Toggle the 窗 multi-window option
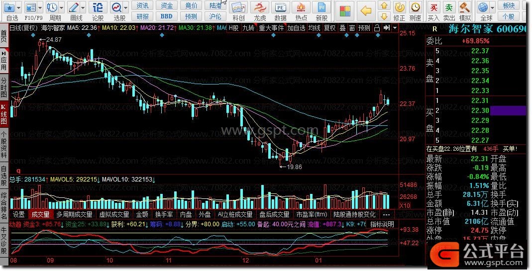This screenshot has height=271, width=532. 352,28
